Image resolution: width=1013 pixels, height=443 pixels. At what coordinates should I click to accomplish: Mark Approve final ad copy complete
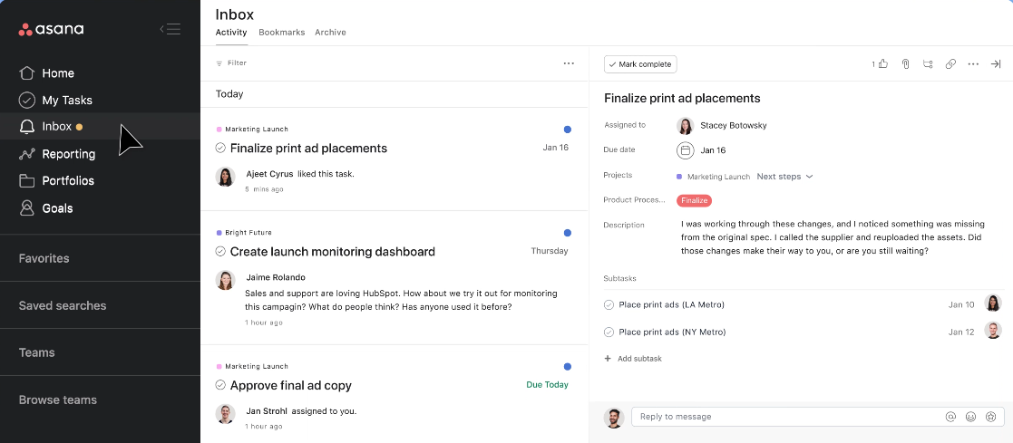point(220,385)
